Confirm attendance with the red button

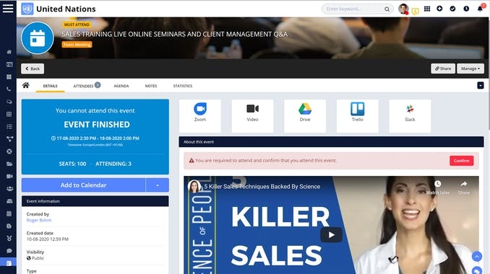click(462, 161)
